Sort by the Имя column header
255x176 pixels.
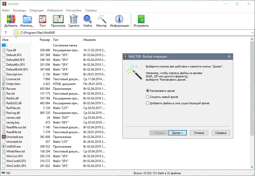(x=16, y=40)
